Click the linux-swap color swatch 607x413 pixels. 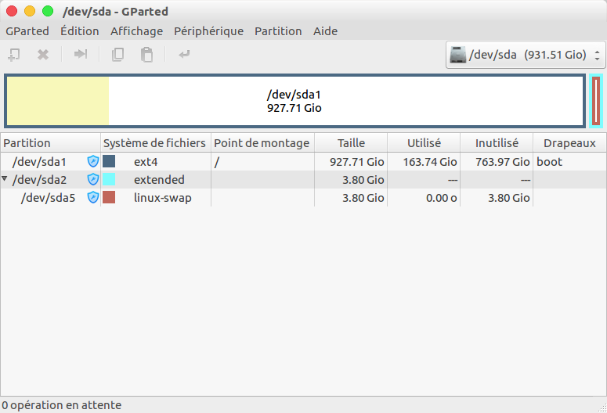[109, 198]
